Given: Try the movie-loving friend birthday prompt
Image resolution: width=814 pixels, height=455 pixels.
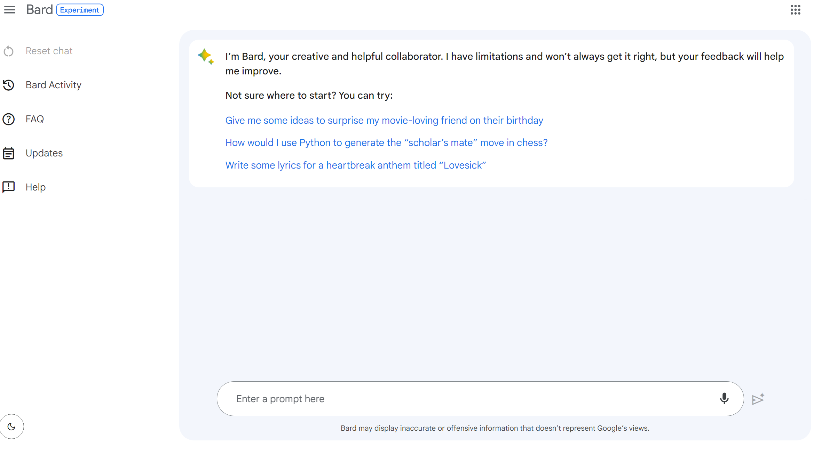Looking at the screenshot, I should (x=384, y=121).
